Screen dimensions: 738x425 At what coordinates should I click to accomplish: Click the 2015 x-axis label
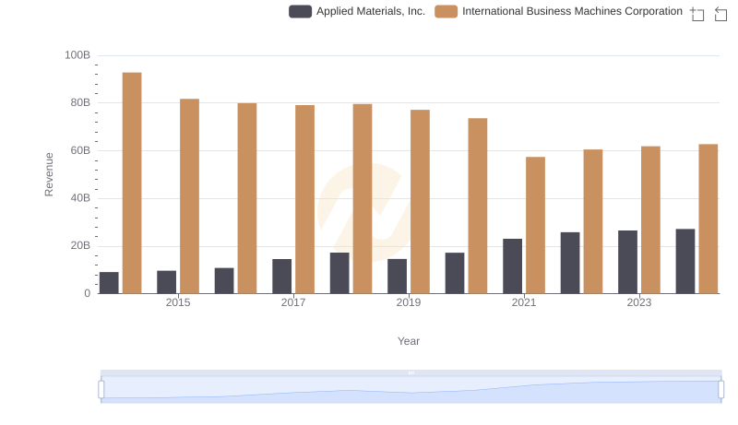pyautogui.click(x=178, y=302)
